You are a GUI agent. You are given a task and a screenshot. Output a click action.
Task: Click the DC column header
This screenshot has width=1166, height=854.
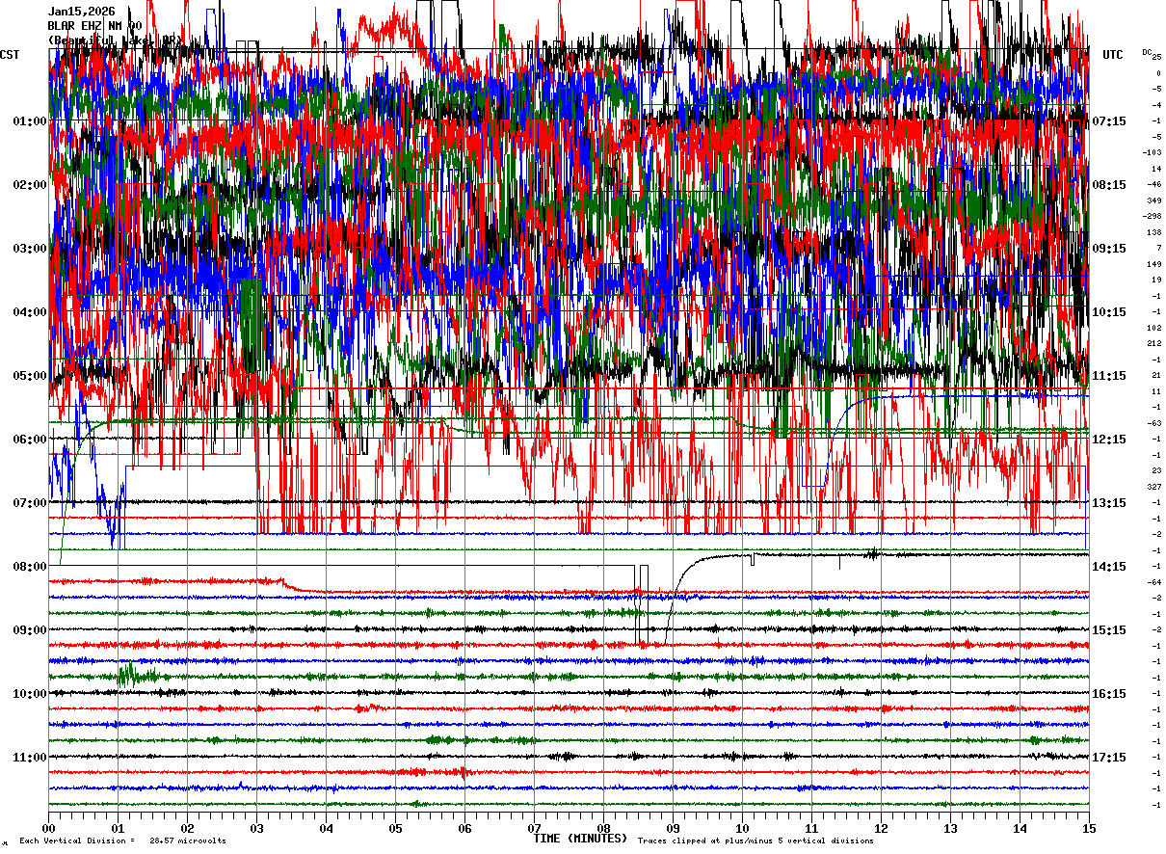1148,52
